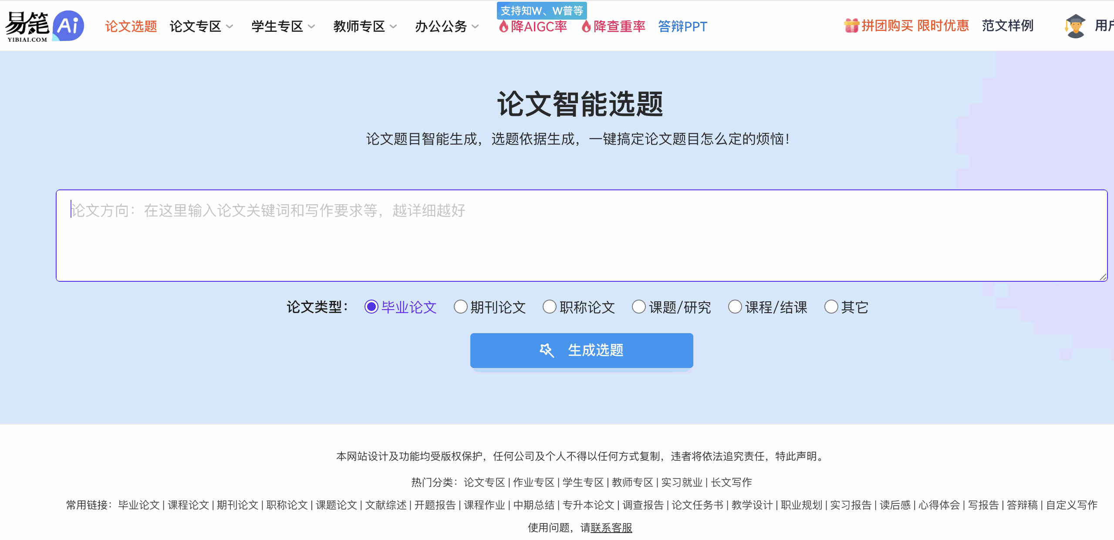Open the user avatar icon
1114x540 pixels.
click(x=1075, y=26)
